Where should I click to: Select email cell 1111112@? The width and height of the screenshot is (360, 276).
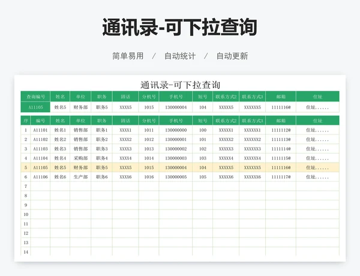point(281,130)
